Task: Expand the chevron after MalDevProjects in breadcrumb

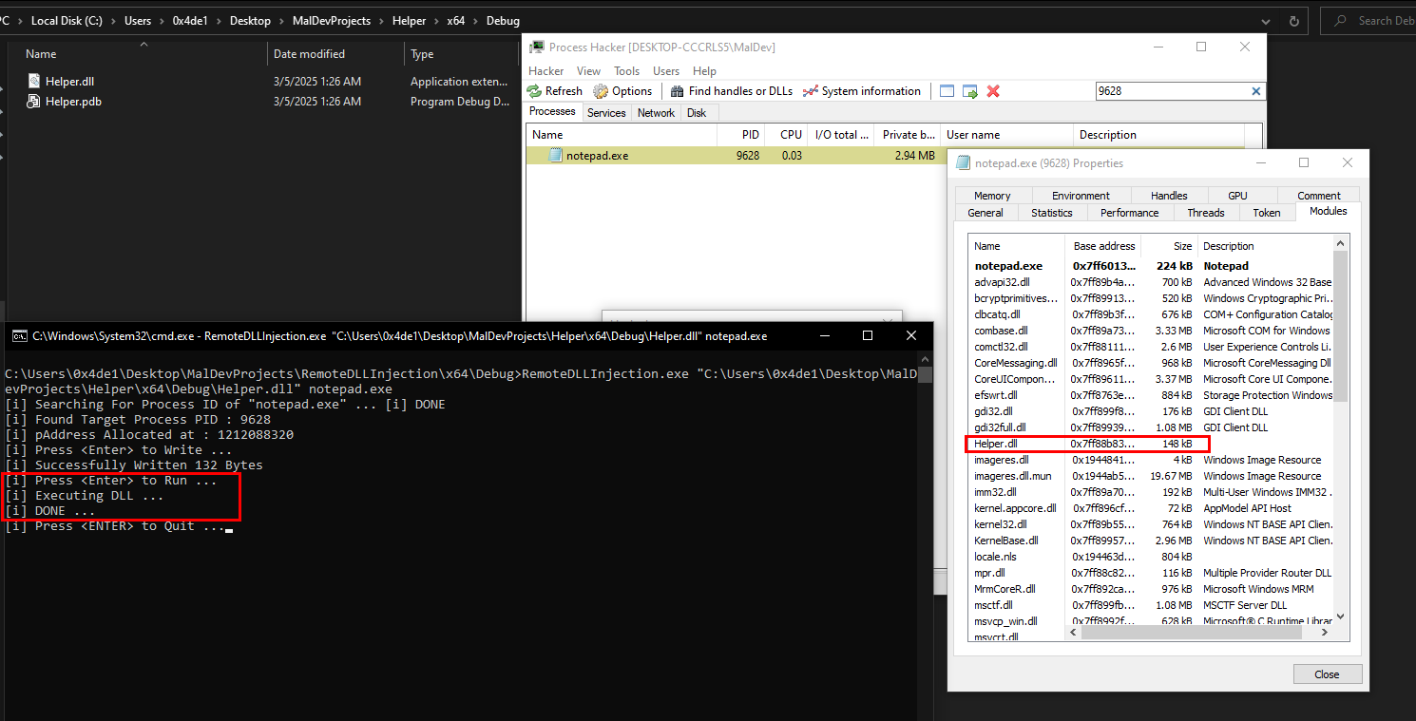Action: click(381, 21)
